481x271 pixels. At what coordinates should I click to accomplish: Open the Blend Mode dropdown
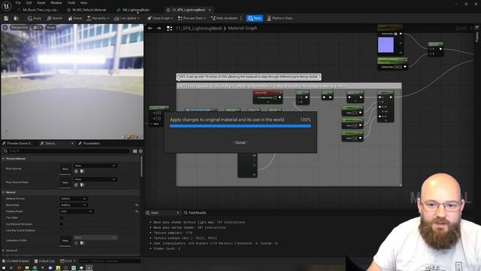pos(74,205)
